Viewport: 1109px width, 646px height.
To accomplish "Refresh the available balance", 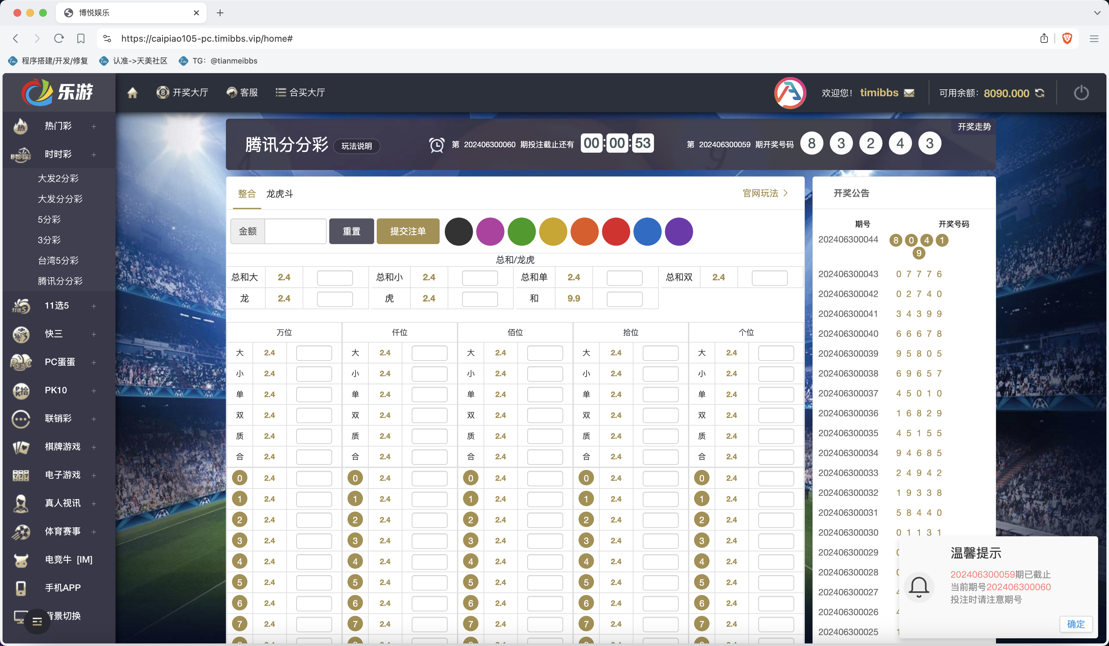I will 1039,93.
